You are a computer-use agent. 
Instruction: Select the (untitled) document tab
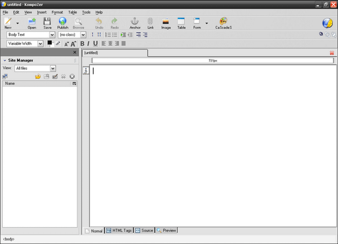[x=115, y=53]
